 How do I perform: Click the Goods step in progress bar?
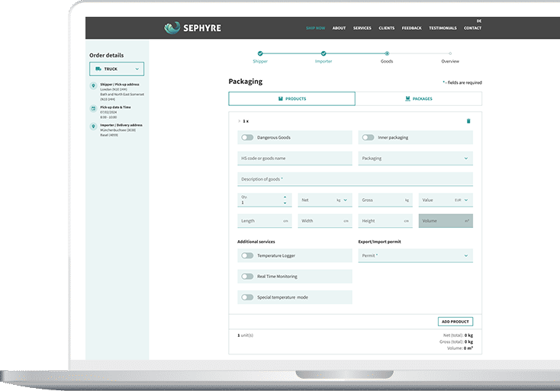pyautogui.click(x=387, y=53)
